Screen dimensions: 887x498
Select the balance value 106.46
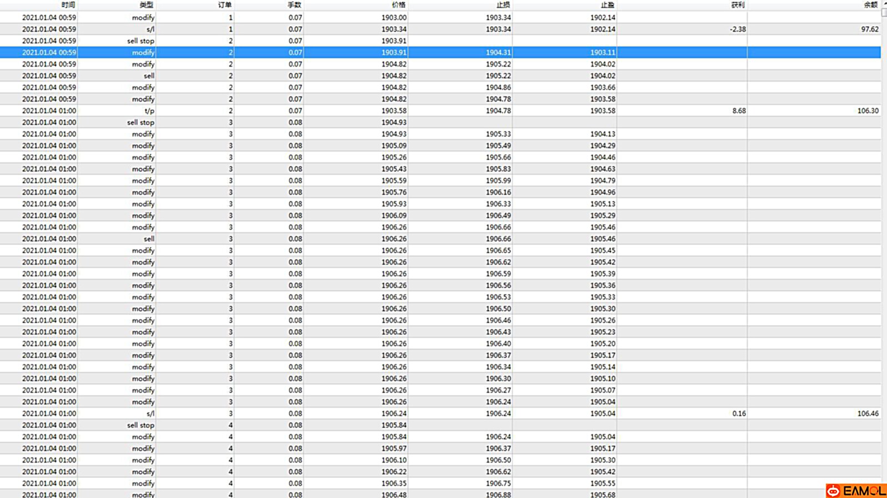point(868,414)
